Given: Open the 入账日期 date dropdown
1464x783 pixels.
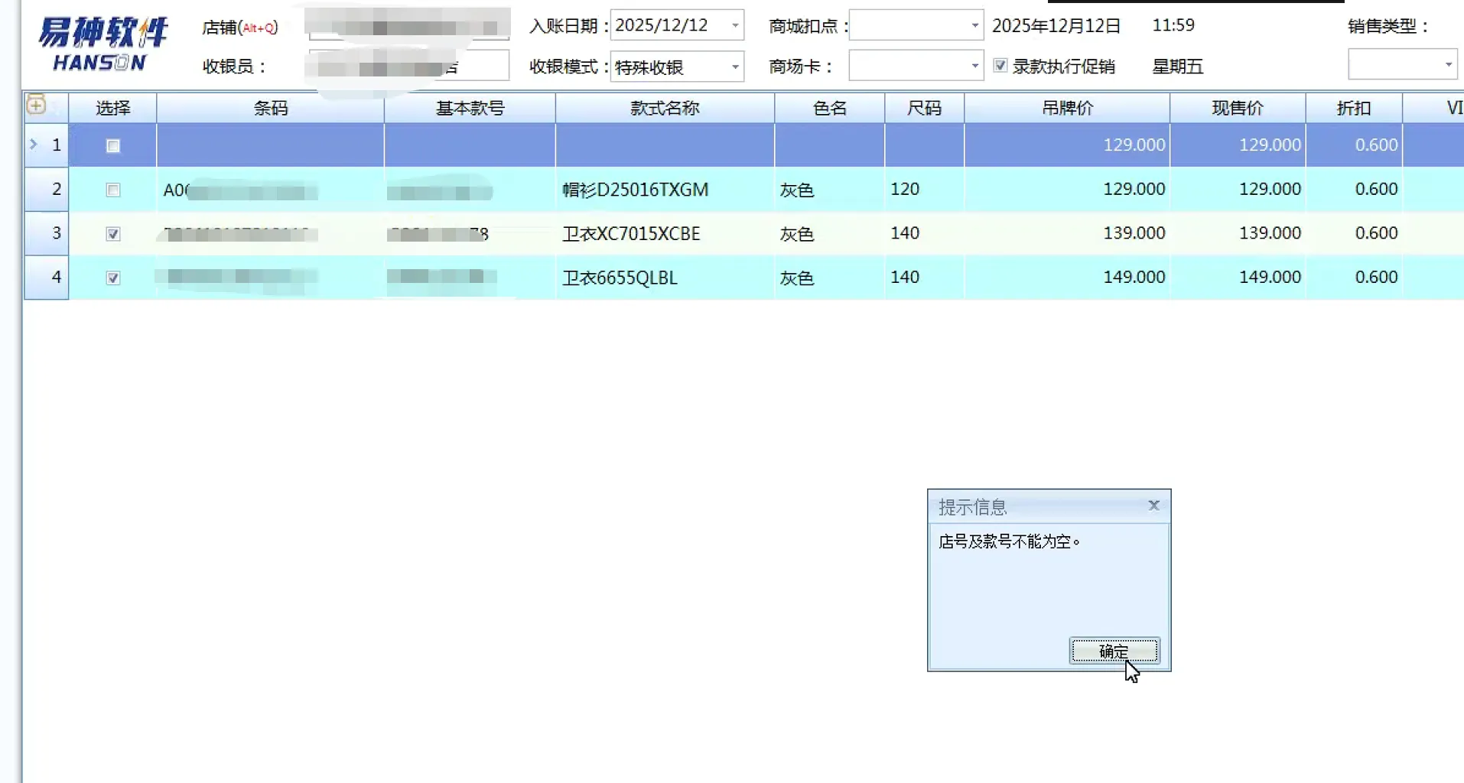Looking at the screenshot, I should 734,25.
